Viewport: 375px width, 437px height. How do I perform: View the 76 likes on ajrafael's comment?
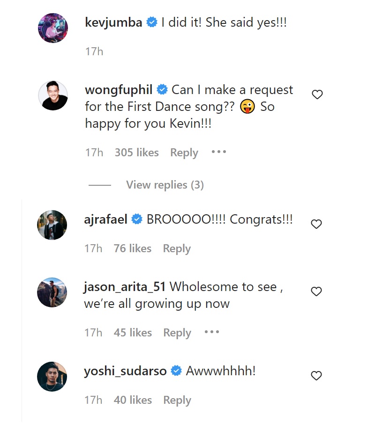click(132, 248)
